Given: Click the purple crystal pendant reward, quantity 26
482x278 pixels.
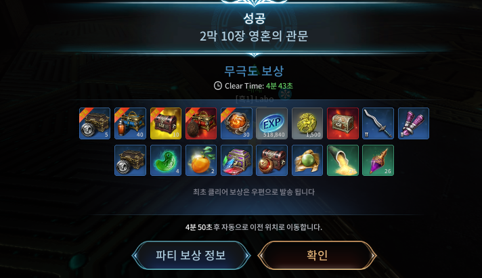Looking at the screenshot, I should tap(378, 160).
